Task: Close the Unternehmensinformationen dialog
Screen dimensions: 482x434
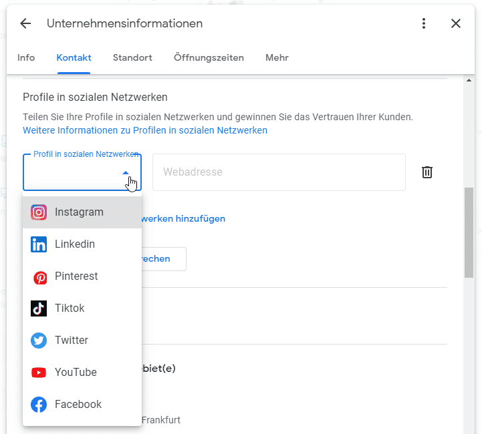Action: click(455, 23)
